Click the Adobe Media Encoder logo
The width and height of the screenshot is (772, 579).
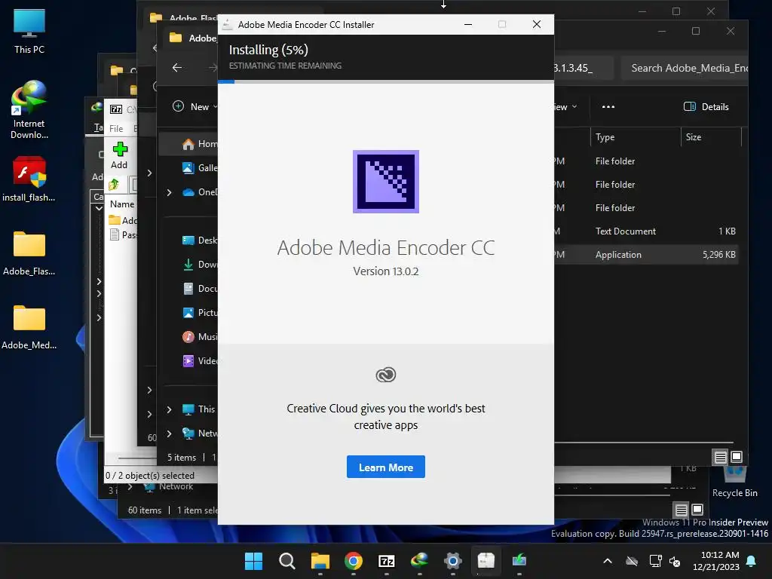(x=385, y=182)
